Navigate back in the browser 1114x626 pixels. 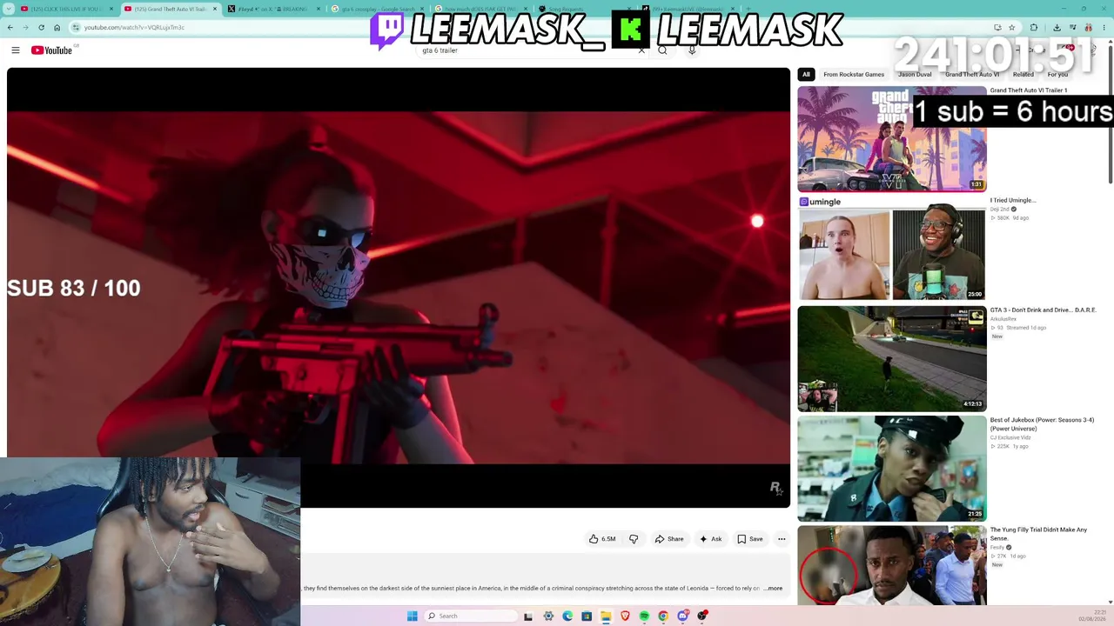click(x=10, y=27)
